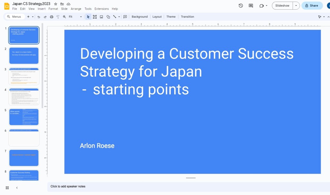
Task: Click the Share button
Action: coord(312,5)
